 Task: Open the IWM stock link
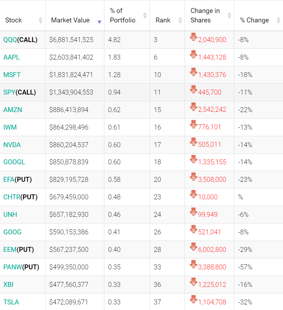(10, 127)
